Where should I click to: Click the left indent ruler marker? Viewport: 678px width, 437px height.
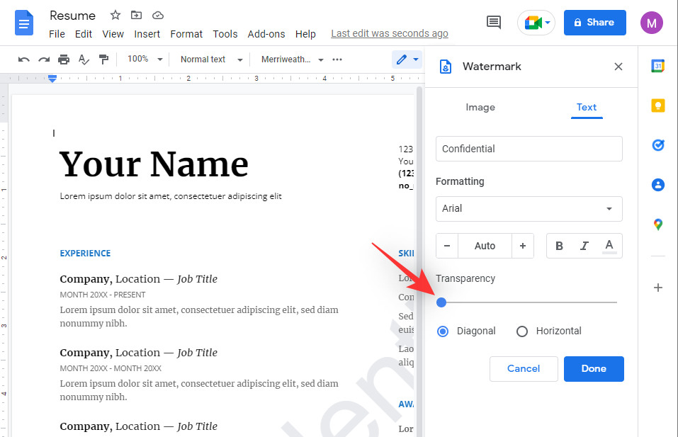52,79
